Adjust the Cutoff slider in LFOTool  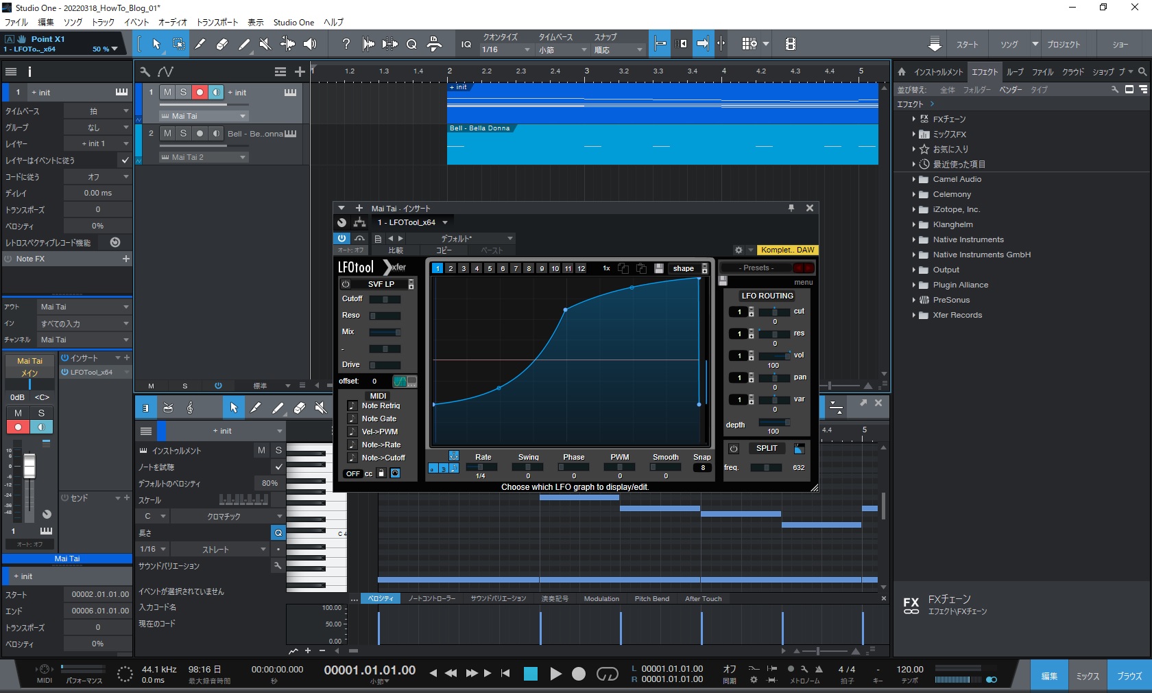385,299
